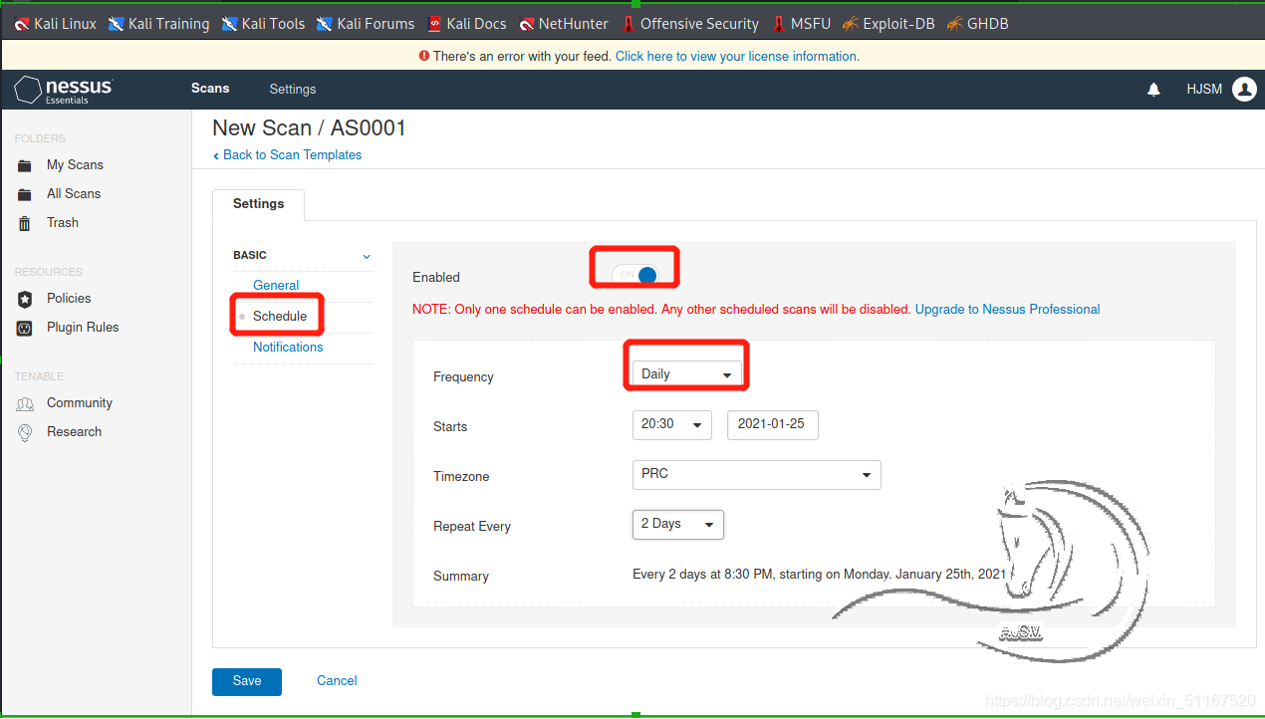Click the All Scans folder icon

tap(25, 194)
